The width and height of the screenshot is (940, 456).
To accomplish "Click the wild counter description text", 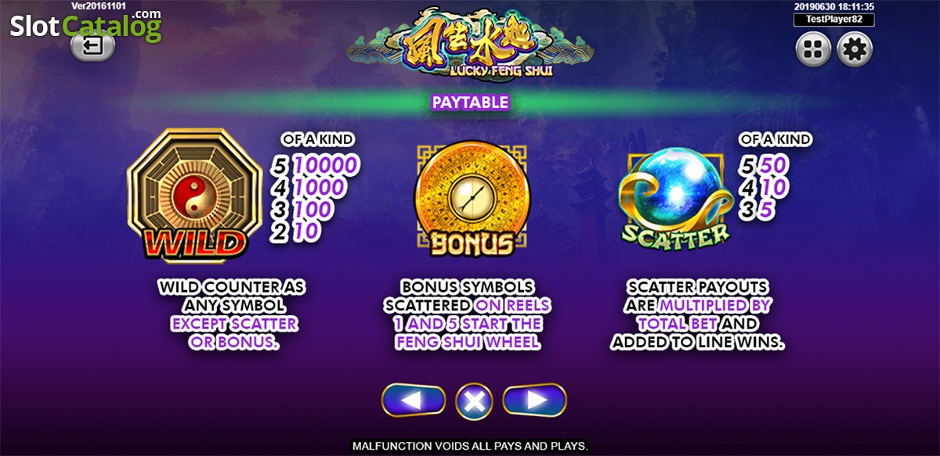I will [232, 314].
